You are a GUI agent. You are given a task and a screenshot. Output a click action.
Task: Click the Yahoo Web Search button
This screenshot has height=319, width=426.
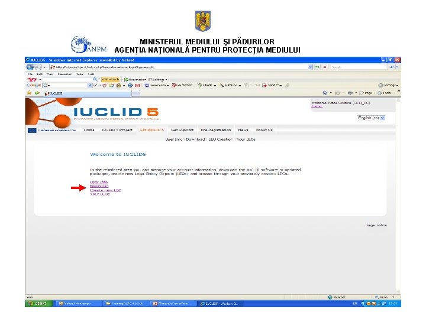tap(110, 80)
